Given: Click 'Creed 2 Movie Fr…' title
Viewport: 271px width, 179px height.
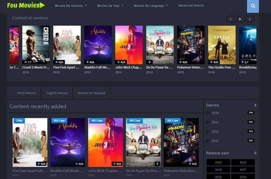Looking at the screenshot, I should tap(36, 67).
